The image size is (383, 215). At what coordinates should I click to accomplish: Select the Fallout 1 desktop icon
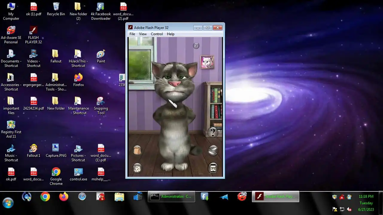click(34, 151)
